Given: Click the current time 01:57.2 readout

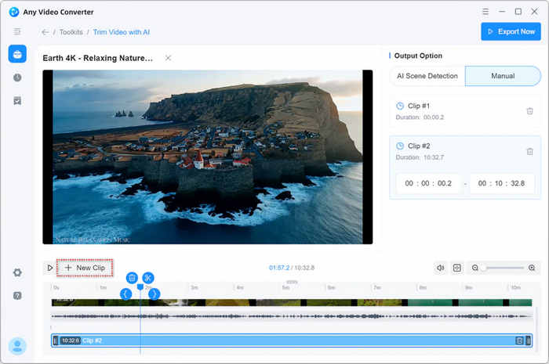Looking at the screenshot, I should 279,268.
